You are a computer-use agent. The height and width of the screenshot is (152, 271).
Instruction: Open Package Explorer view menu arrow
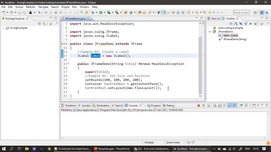pyautogui.click(x=57, y=24)
